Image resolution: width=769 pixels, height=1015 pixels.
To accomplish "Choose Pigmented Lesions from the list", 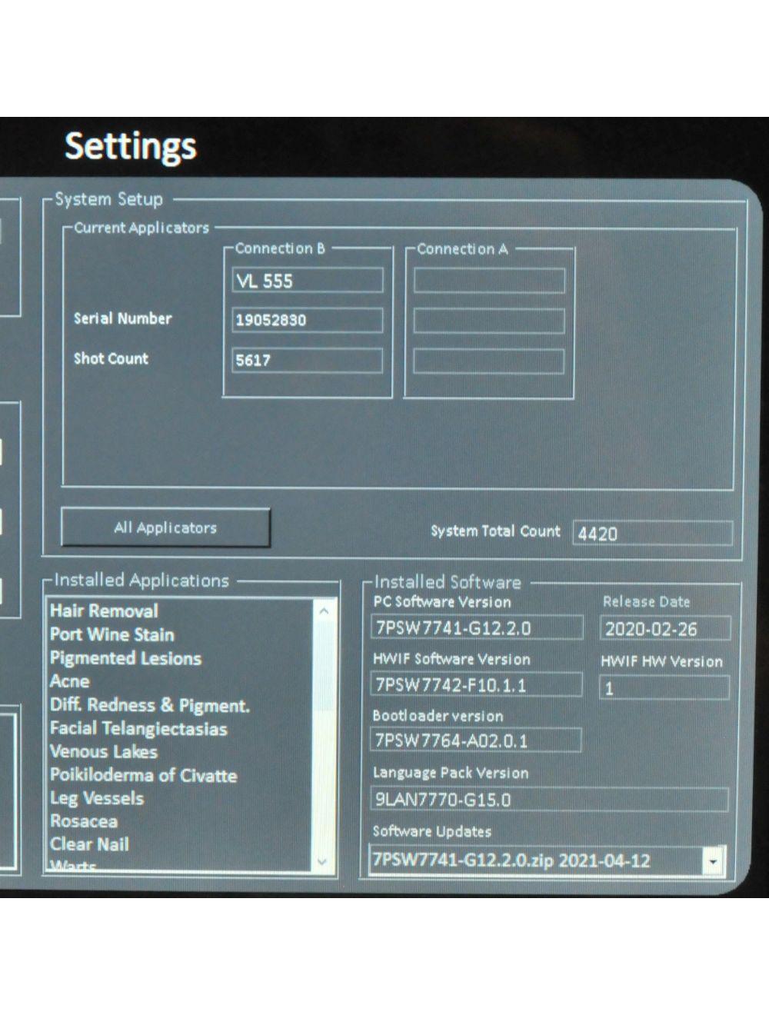I will click(x=125, y=658).
